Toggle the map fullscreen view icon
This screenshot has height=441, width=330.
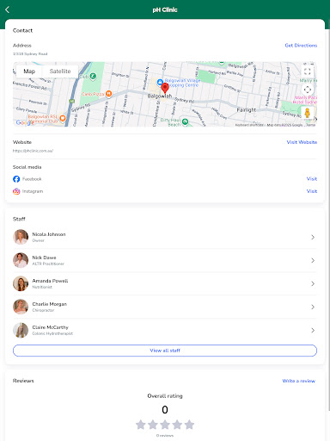tap(308, 71)
